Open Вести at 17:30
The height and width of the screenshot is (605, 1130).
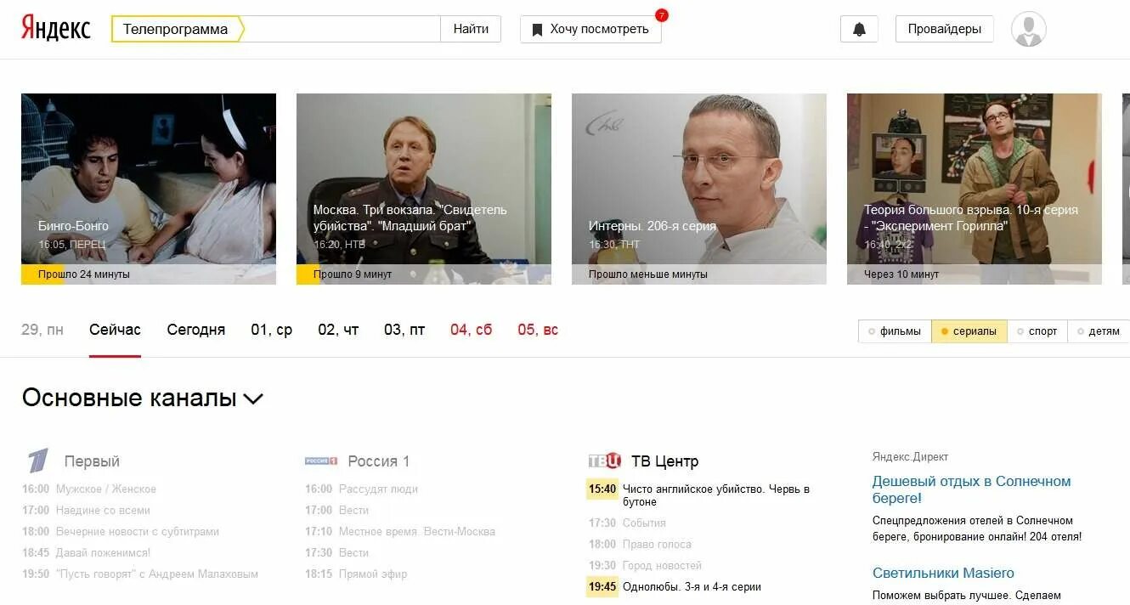pyautogui.click(x=353, y=552)
